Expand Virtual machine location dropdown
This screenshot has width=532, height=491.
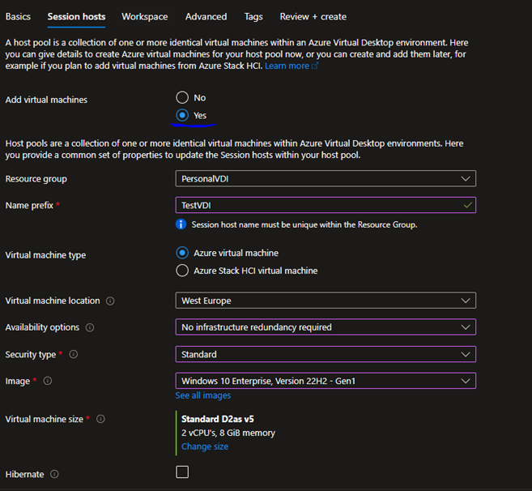326,301
